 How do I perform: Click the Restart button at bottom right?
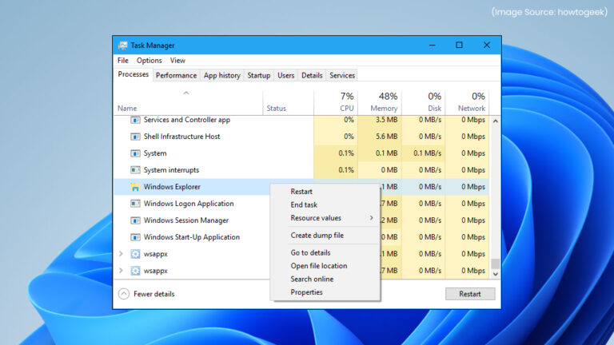pyautogui.click(x=470, y=294)
